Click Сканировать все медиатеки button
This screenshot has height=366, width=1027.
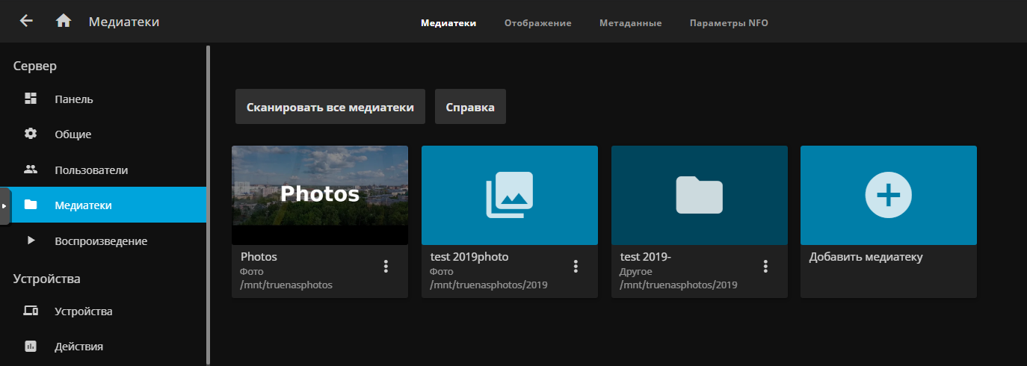click(330, 107)
